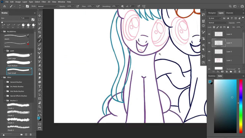245x138 pixels.
Task: Open the adjustment layer menu icon
Action: tap(227, 72)
